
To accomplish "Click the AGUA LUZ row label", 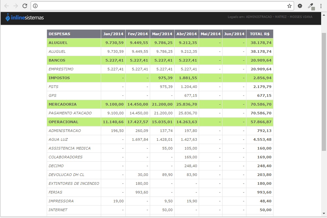I will coord(58,139).
